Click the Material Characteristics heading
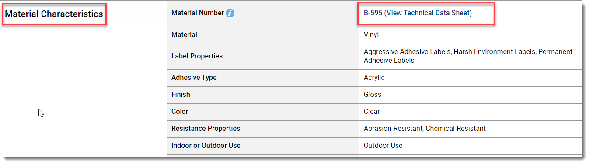The image size is (589, 164). 54,14
